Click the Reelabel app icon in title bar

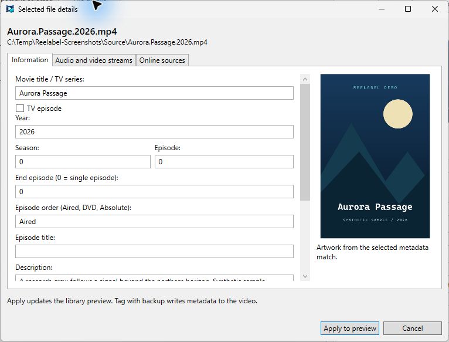pos(10,9)
